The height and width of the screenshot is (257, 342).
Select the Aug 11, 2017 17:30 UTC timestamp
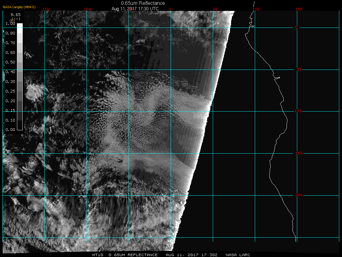point(135,8)
